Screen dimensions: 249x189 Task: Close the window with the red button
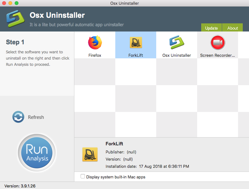4,3
